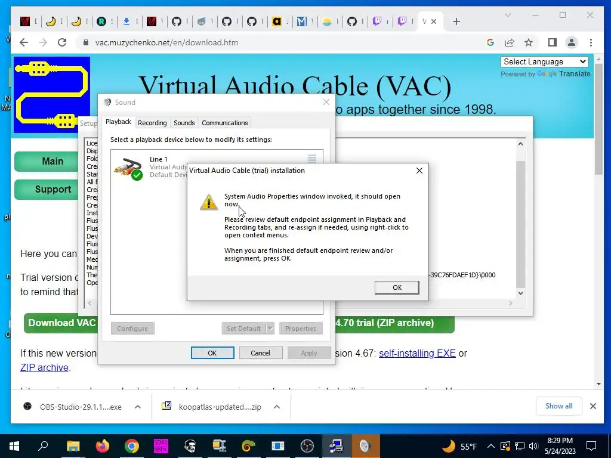The width and height of the screenshot is (611, 458).
Task: Click scroll-up arrow of Setup log pane
Action: click(520, 144)
